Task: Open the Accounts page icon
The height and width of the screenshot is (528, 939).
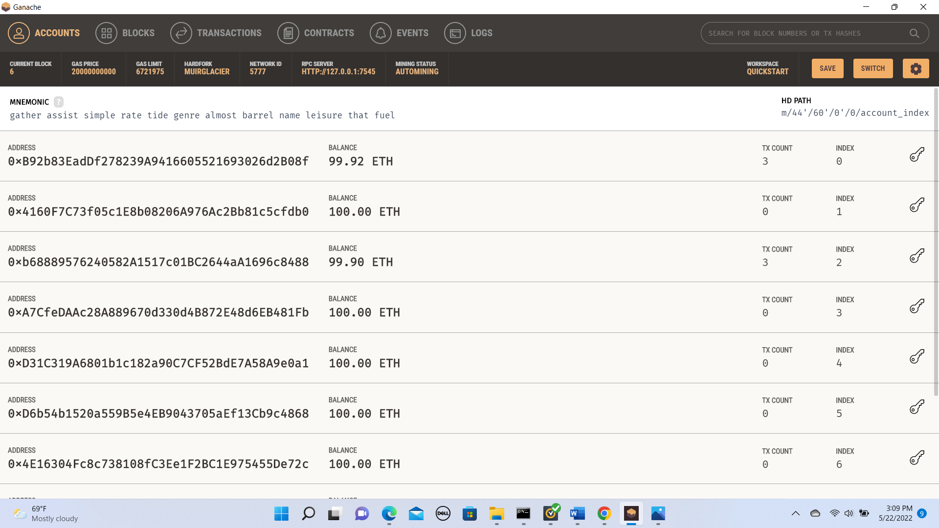Action: [19, 33]
